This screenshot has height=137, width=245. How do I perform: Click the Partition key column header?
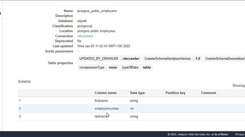click(175, 93)
